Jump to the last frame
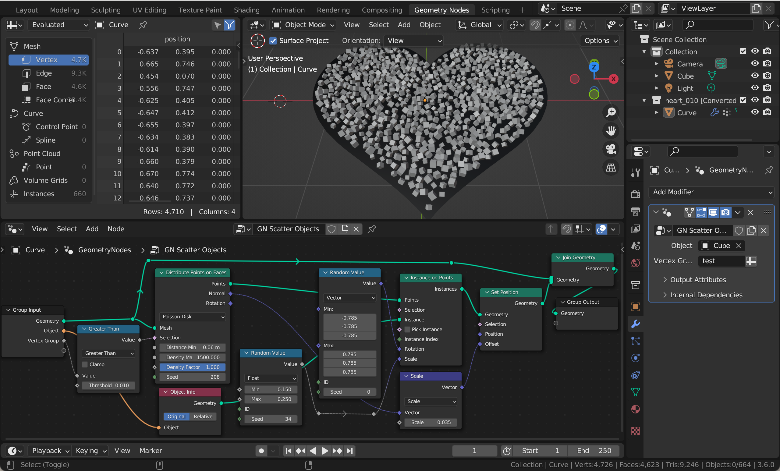 point(349,451)
